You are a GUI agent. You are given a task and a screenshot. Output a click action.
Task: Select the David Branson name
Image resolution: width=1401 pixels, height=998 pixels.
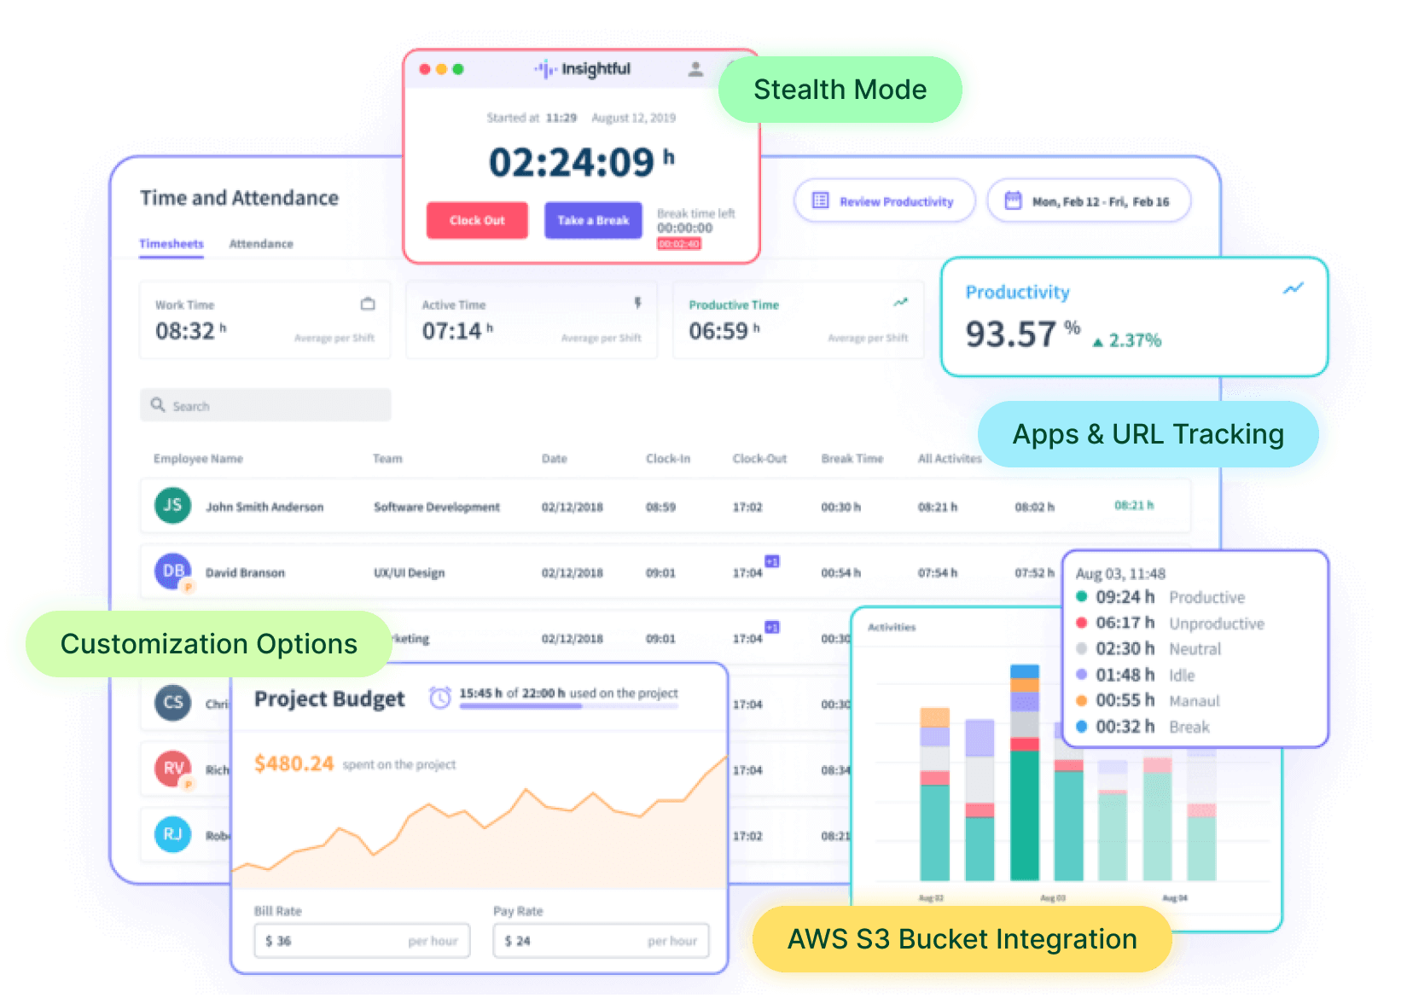(x=245, y=572)
